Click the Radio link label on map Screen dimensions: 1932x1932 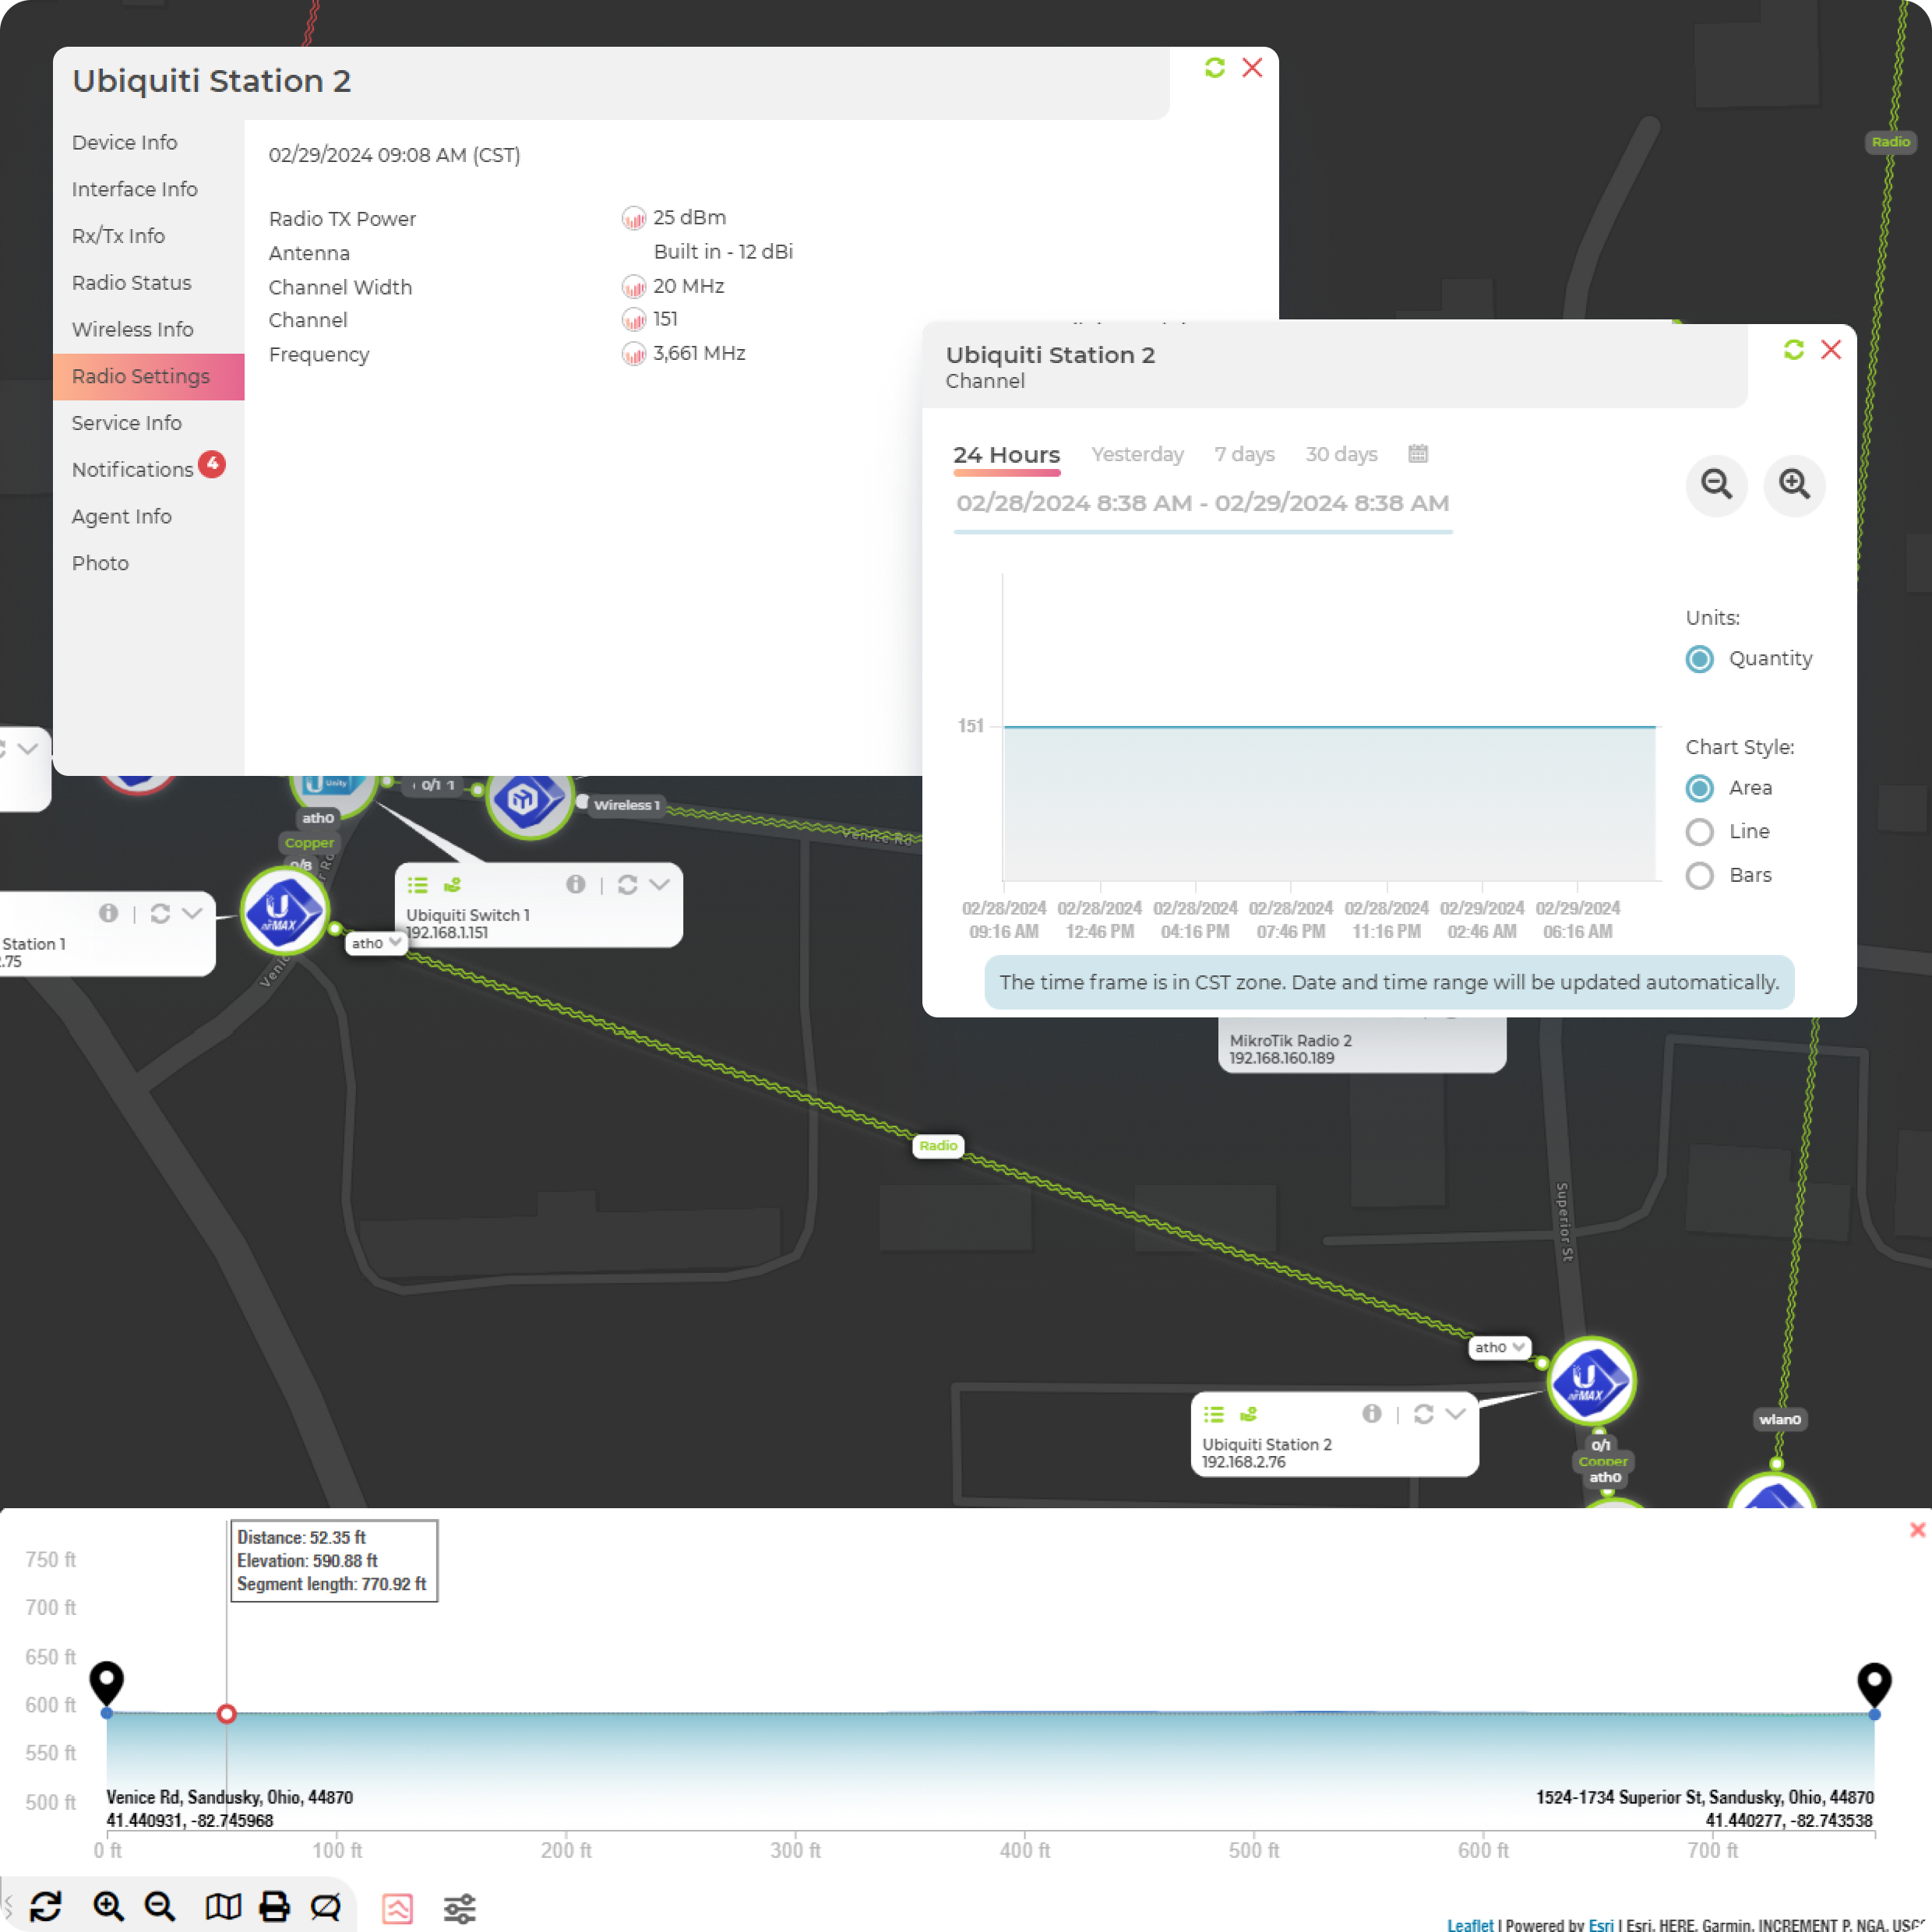click(x=938, y=1146)
